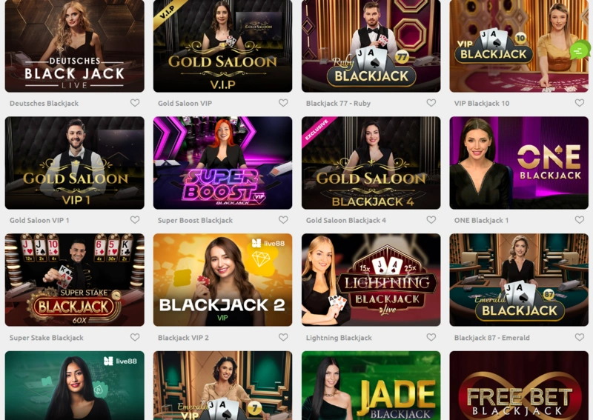593x420 pixels.
Task: Open the Lightning Blackjack Live thumbnail
Action: [x=371, y=280]
